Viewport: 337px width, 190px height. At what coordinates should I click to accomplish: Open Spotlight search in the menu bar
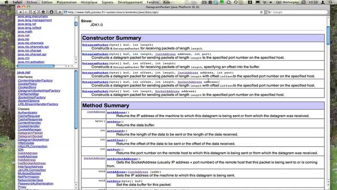pos(331,2)
